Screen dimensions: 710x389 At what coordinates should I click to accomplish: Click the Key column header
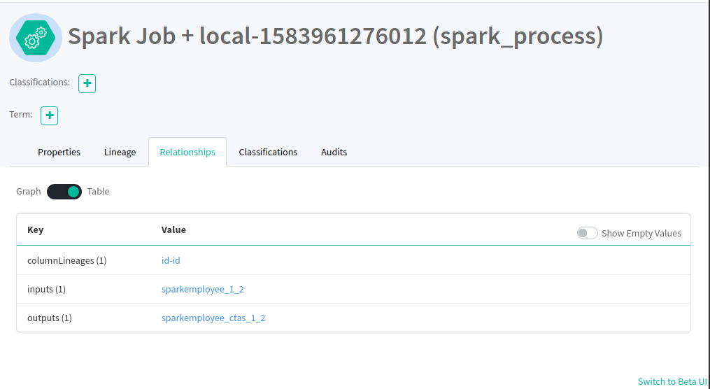[35, 229]
